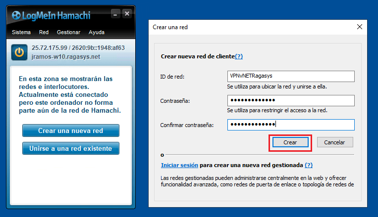Open help link next to red gestionada

[309, 165]
